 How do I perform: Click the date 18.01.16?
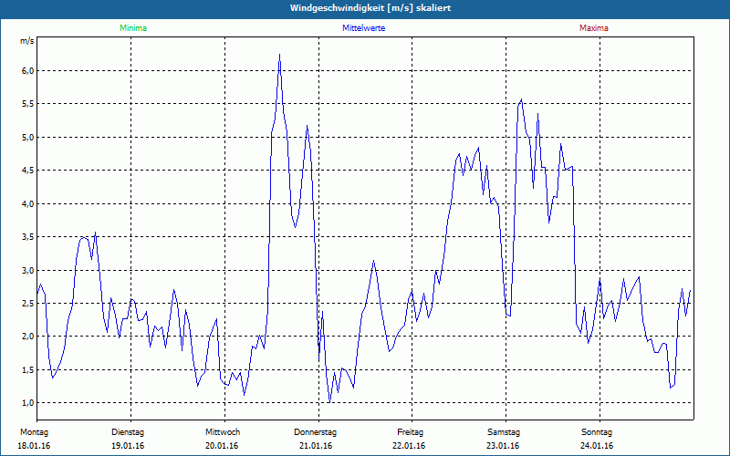point(34,446)
